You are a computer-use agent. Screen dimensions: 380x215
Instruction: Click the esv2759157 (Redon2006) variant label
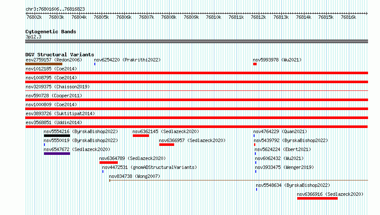click(x=54, y=60)
